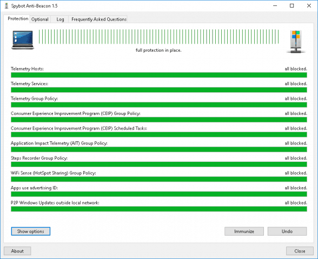Screen dimensions: 318x259
Task: Expand details with Show options button
Action: coord(31,231)
